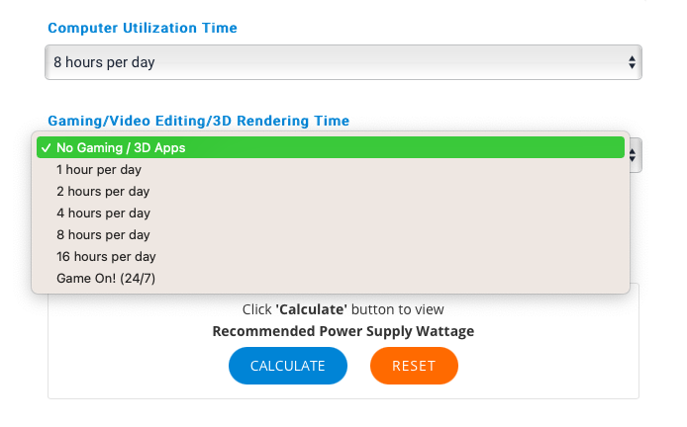
Task: Click the bold 'Calculate' word in instructions
Action: (x=310, y=309)
